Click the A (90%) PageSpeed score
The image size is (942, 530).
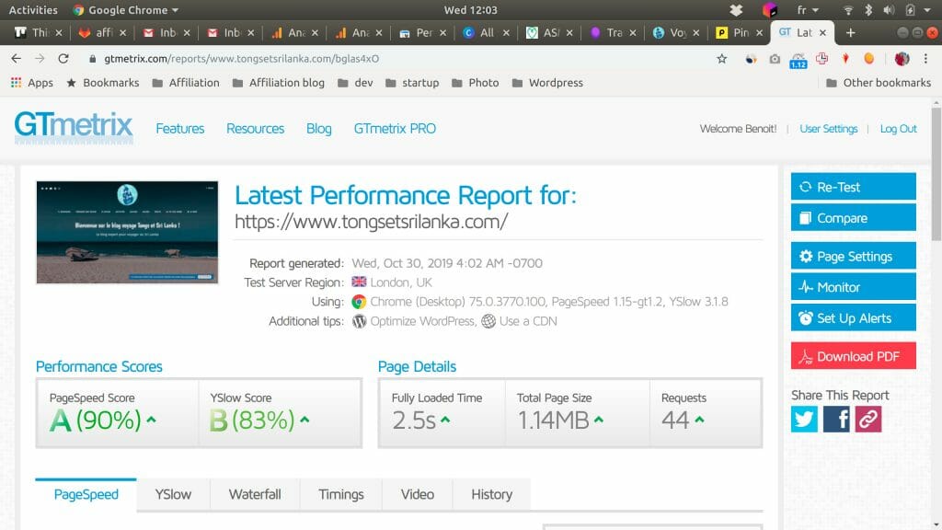(x=96, y=420)
